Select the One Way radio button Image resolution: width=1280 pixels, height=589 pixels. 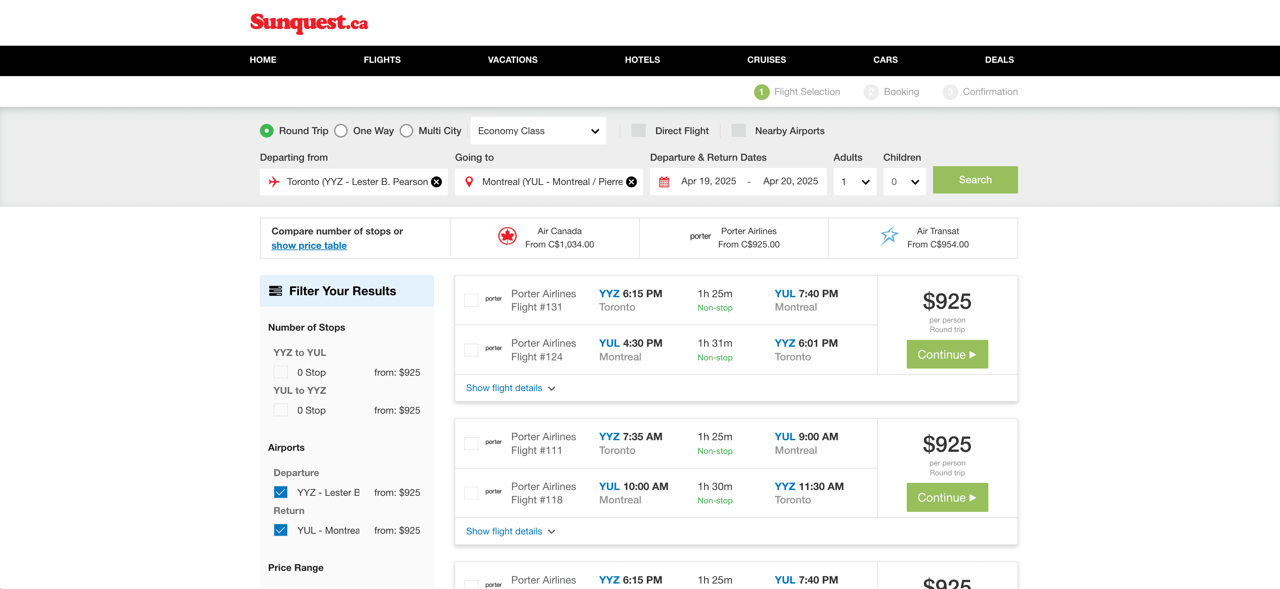click(341, 131)
